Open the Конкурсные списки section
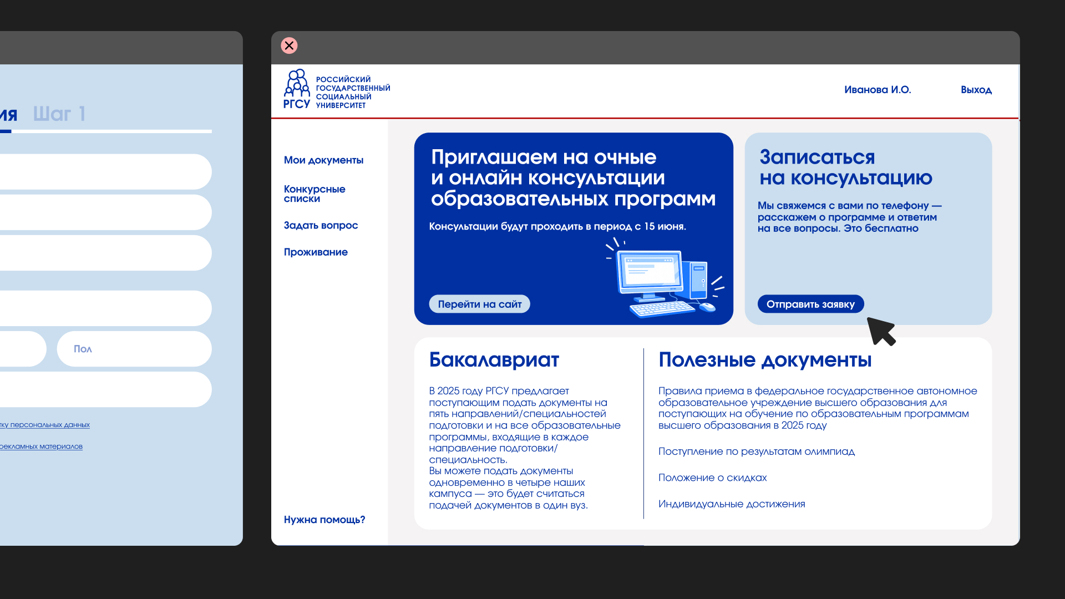This screenshot has width=1065, height=599. coord(314,194)
